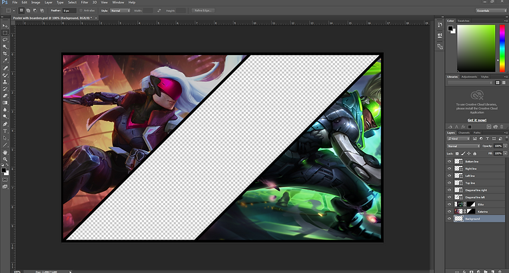Filter layers by type (T) layers
The height and width of the screenshot is (273, 509).
487,138
